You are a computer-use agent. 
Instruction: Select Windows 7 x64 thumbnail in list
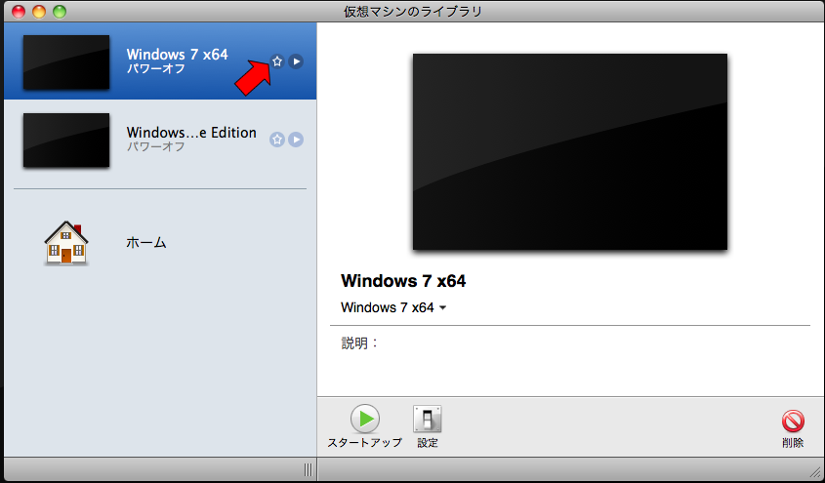(x=66, y=62)
